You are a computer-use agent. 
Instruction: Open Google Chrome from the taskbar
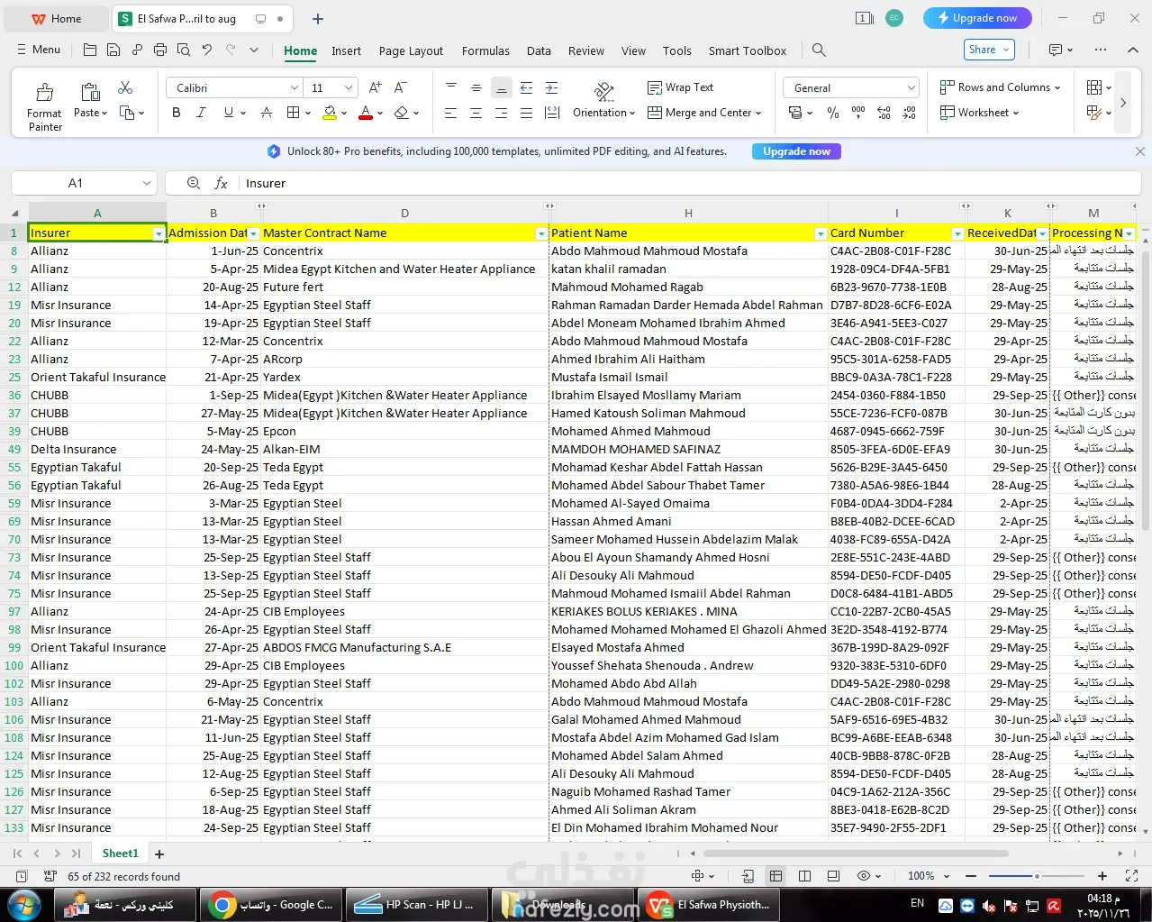pyautogui.click(x=270, y=905)
